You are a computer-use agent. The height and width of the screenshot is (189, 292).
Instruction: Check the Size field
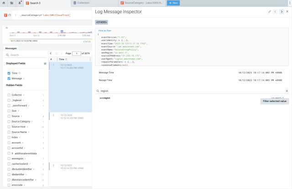pyautogui.click(x=9, y=111)
